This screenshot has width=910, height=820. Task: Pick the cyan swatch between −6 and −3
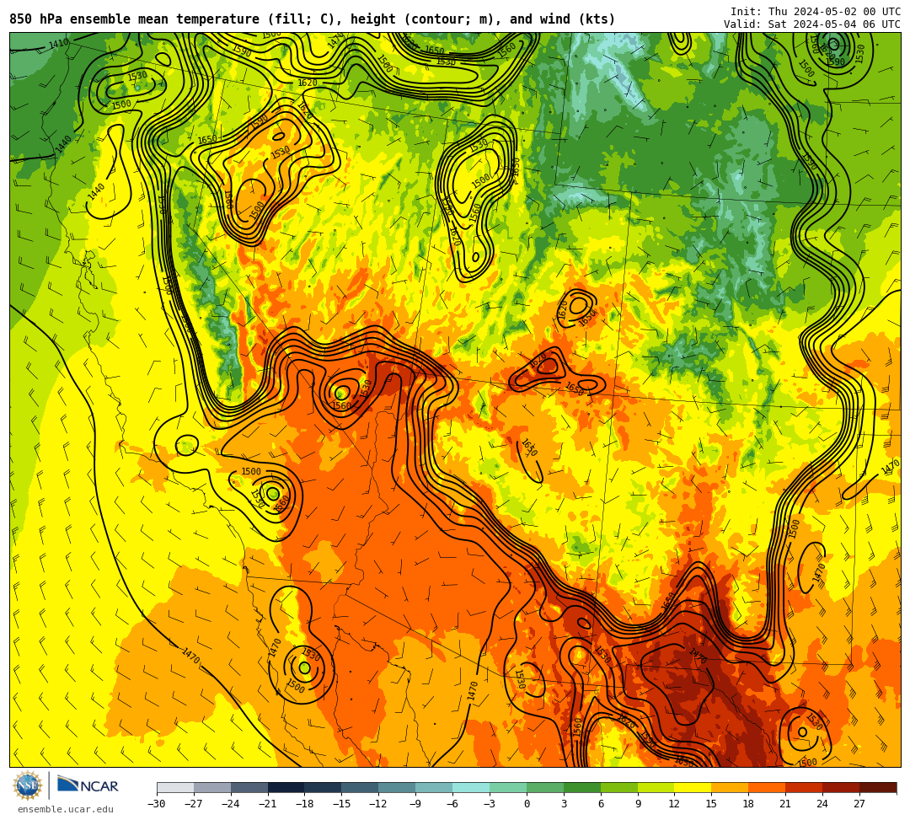pos(471,787)
